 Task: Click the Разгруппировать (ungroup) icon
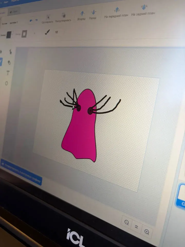point(64,15)
